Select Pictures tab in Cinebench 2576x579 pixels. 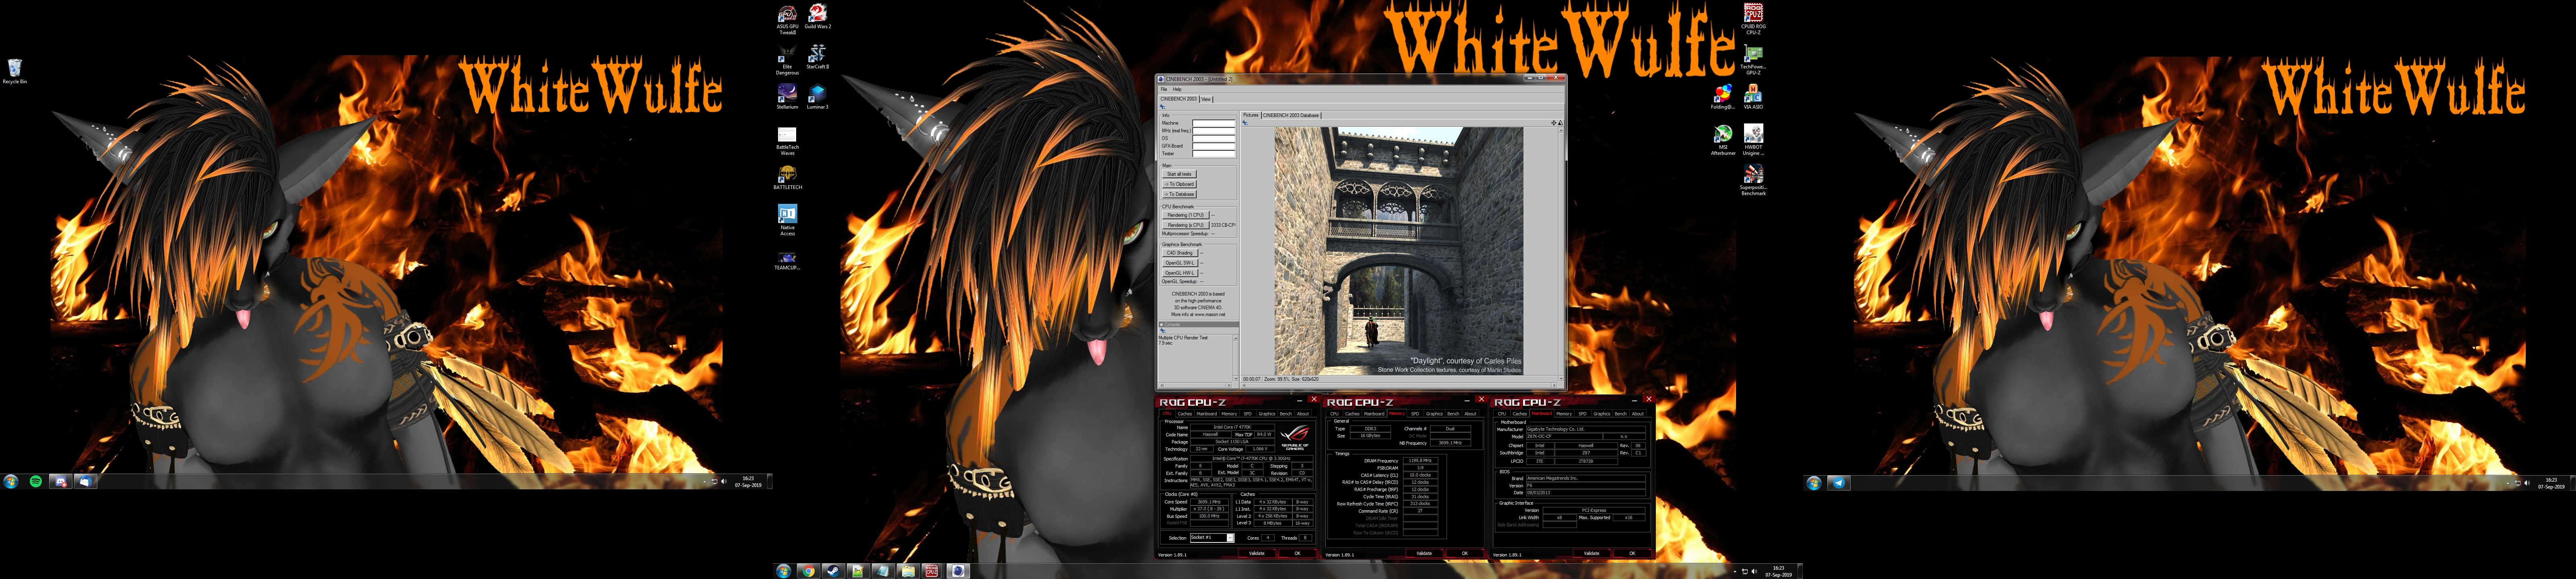[1250, 115]
